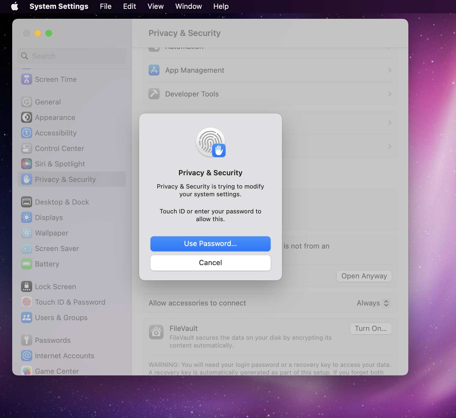Open the File menu

[x=106, y=6]
